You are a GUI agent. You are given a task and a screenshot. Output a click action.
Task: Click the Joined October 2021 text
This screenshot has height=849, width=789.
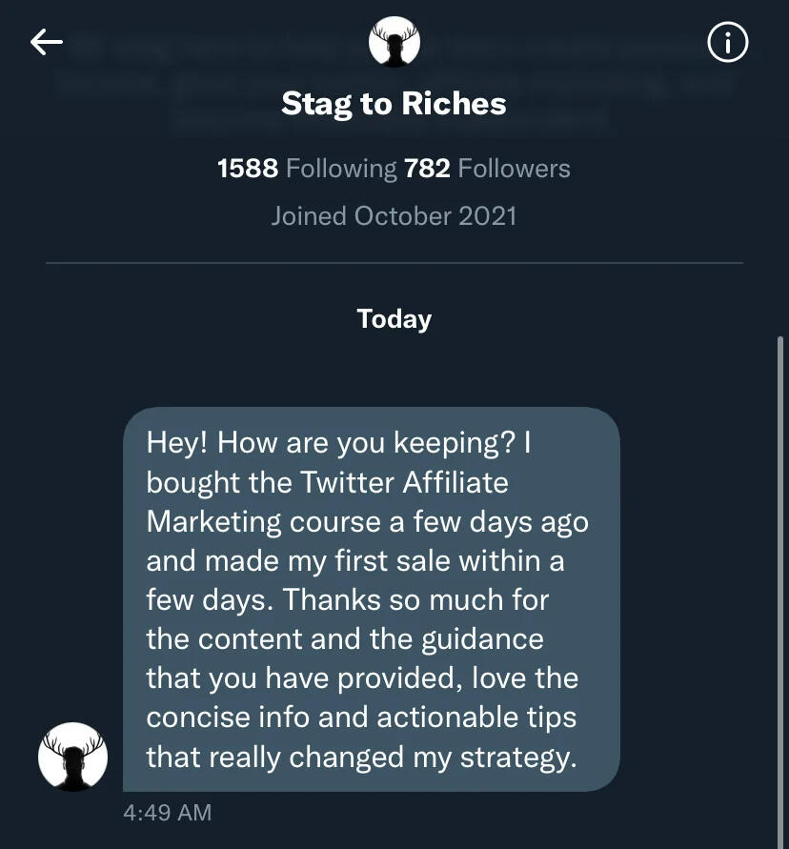[x=394, y=215]
